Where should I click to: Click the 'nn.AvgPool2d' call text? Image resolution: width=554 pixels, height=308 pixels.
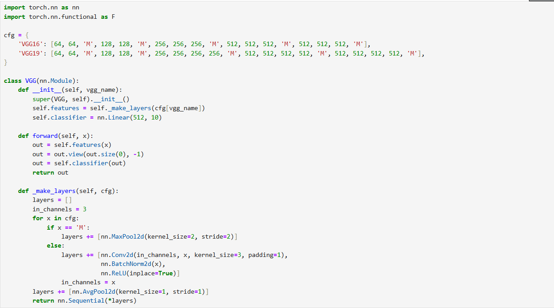[x=94, y=291]
